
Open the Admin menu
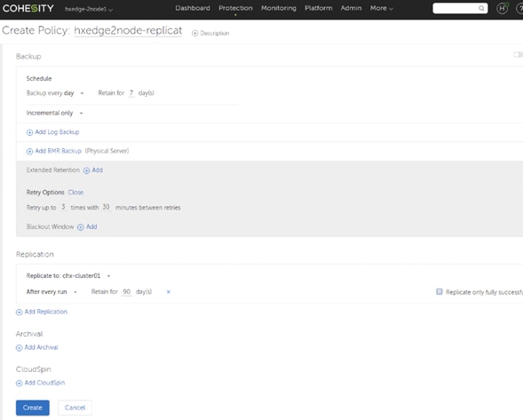pyautogui.click(x=351, y=8)
